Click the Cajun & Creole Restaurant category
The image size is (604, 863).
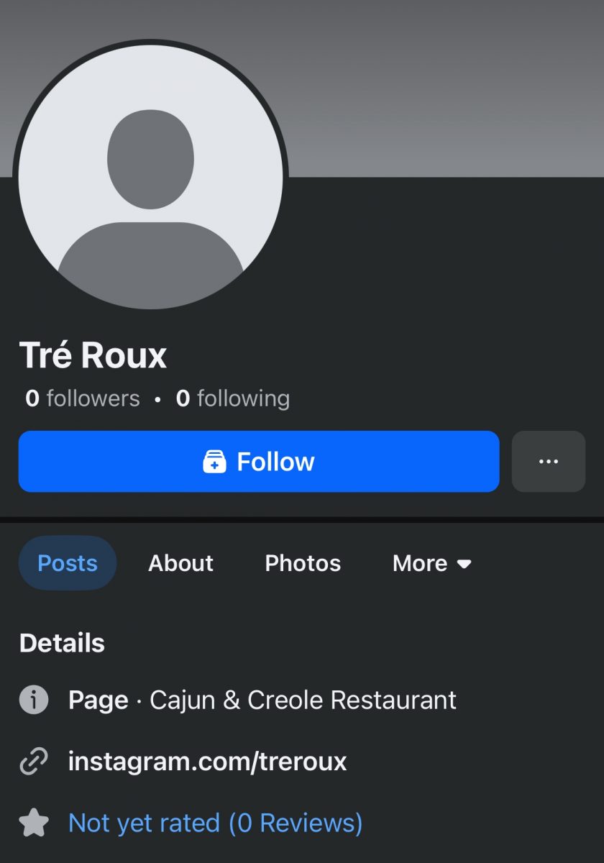(303, 700)
